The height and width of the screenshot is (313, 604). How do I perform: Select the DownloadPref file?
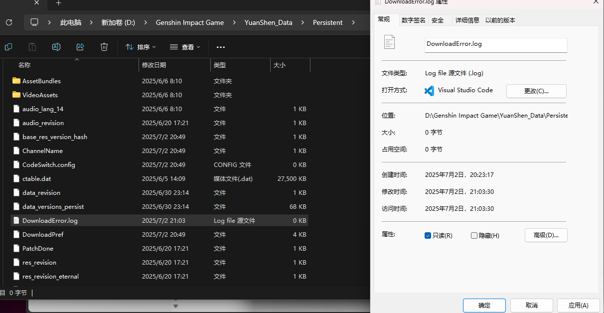(159, 234)
